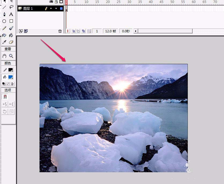Screen dimensions: 224x184
Task: Select the Zoom magnifier tool
Action: point(11,56)
